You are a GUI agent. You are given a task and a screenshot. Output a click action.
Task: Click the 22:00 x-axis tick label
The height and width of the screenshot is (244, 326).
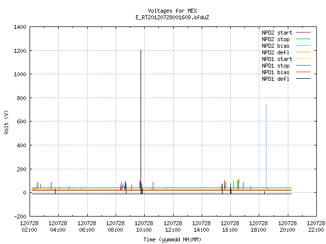(x=316, y=230)
